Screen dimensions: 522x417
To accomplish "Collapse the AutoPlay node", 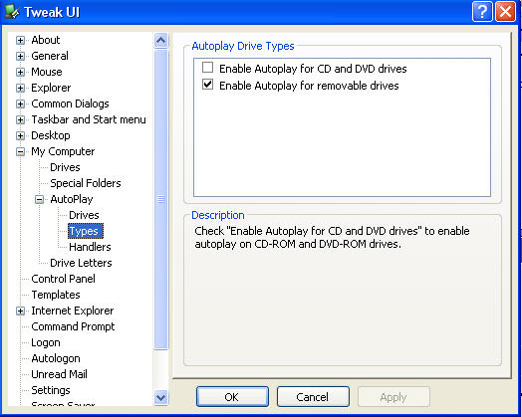I will 39,199.
